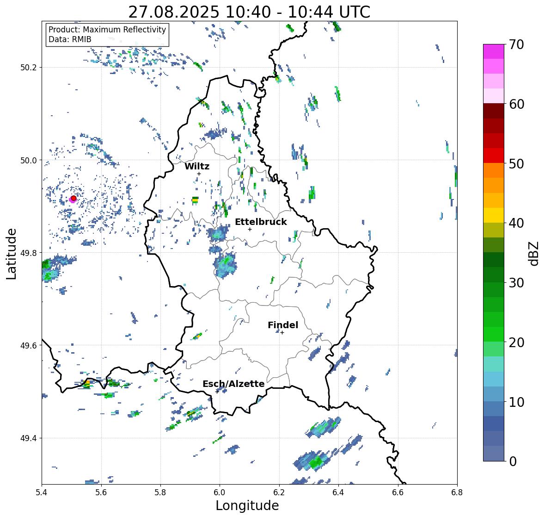Viewport: 545px width, 517px height.
Task: Click the longitude tick label 5.4
Action: coord(42,492)
